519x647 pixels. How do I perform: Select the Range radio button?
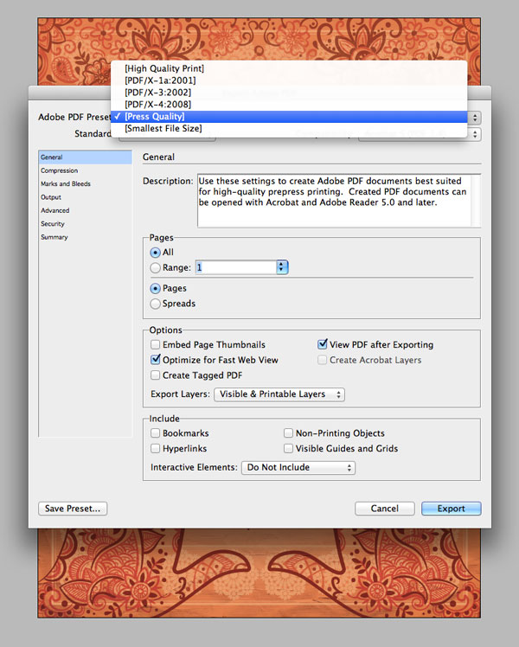pyautogui.click(x=155, y=268)
